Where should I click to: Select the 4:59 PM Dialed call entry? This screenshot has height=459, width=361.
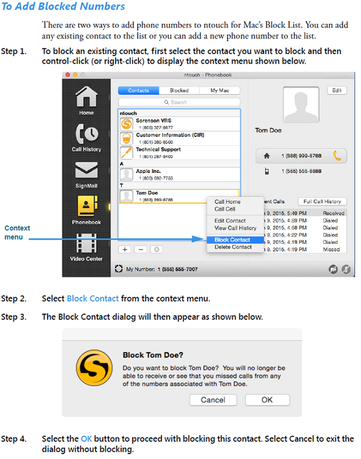(x=305, y=221)
